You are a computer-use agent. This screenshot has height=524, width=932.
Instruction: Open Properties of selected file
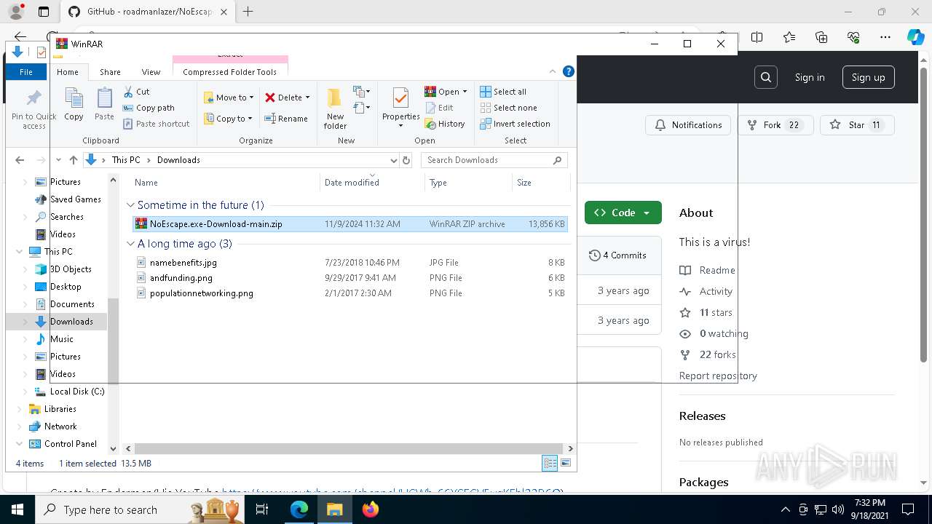pos(401,108)
